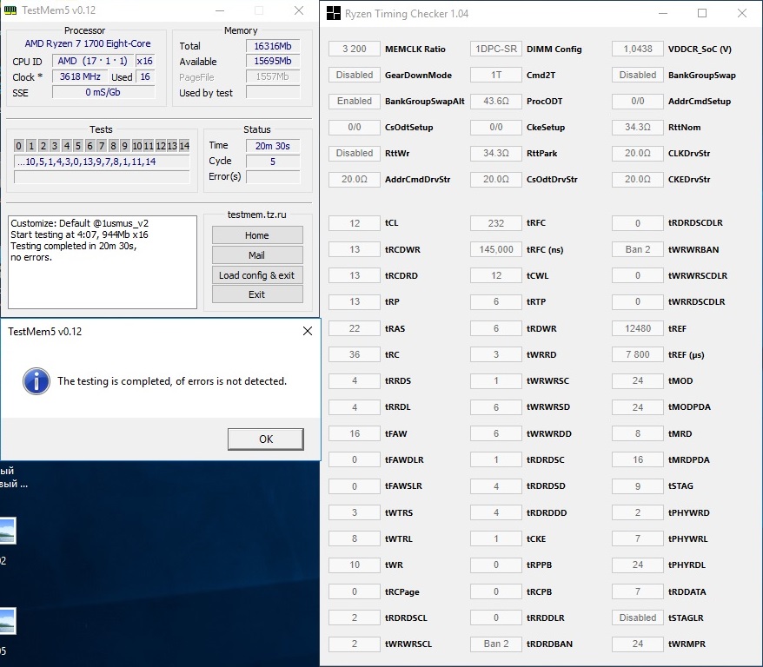Click the tRAS value 22

tap(355, 328)
